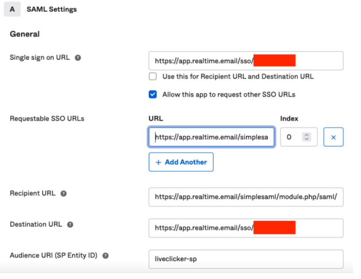Uncheck 'Allow this app to request other SSO URLs'
This screenshot has height=279, width=361.
[153, 94]
